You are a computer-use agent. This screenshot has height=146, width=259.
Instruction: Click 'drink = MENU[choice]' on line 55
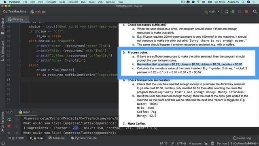(x=55, y=70)
